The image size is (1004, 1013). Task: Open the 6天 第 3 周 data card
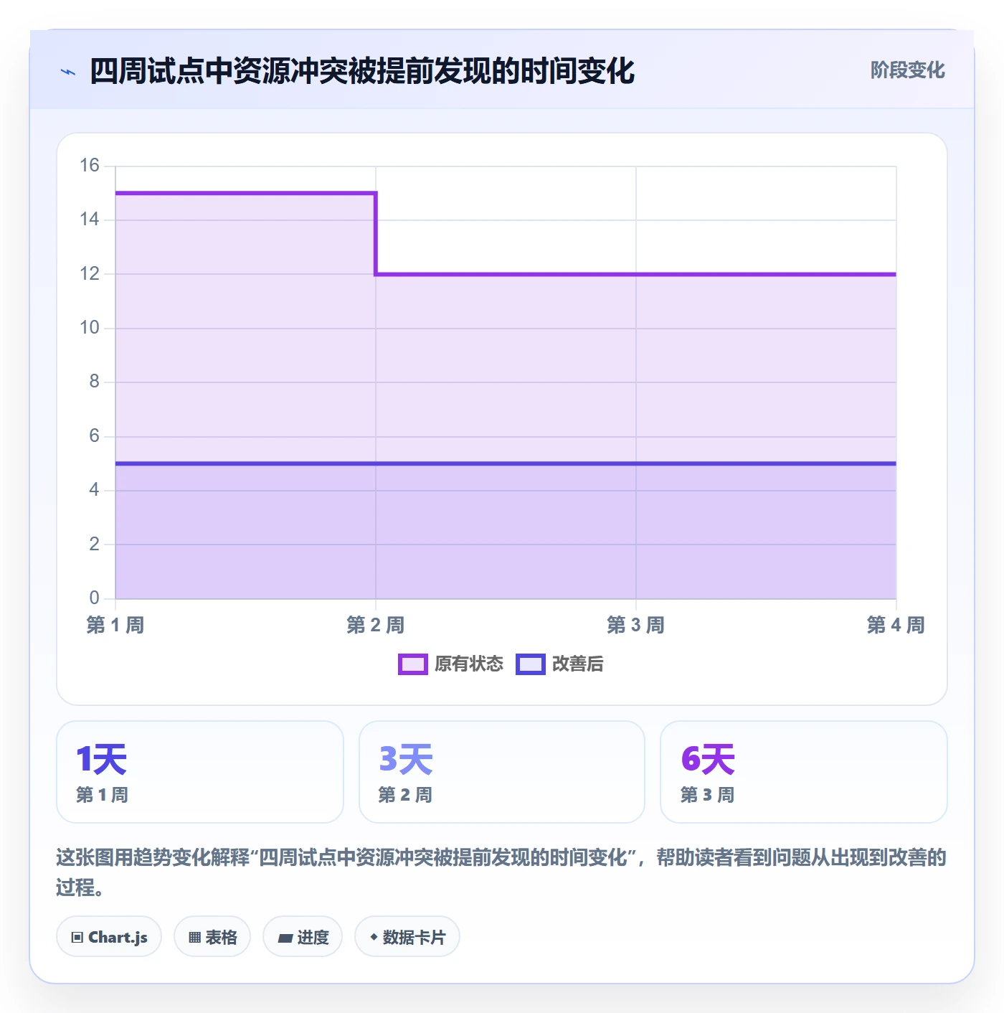pyautogui.click(x=804, y=772)
